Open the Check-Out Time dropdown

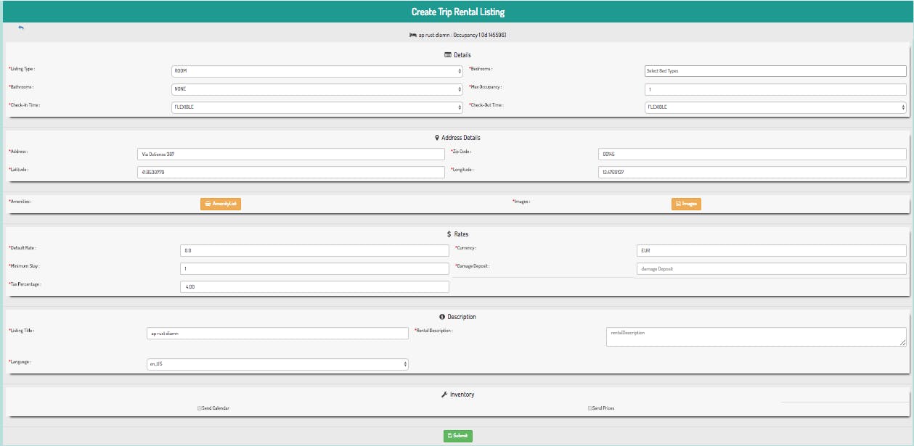tap(775, 107)
